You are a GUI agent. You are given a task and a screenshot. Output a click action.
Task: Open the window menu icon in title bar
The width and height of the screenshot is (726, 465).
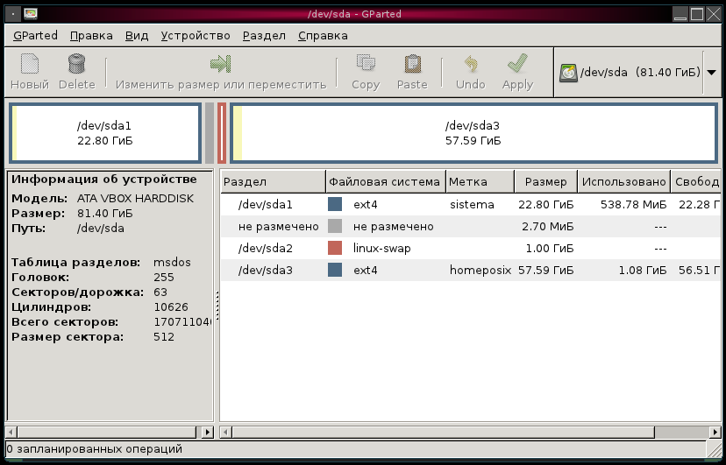click(13, 14)
